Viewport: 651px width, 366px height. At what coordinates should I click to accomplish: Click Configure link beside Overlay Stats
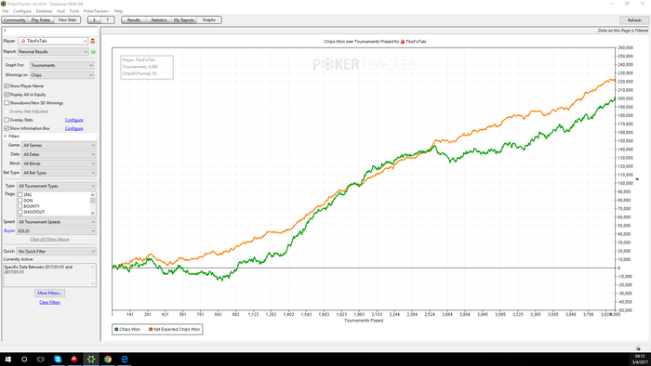tap(73, 120)
